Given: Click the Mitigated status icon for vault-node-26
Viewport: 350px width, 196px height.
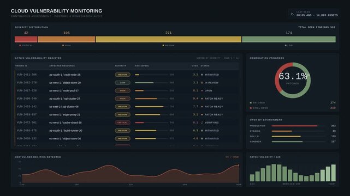Looking at the screenshot, I should click(x=202, y=75).
